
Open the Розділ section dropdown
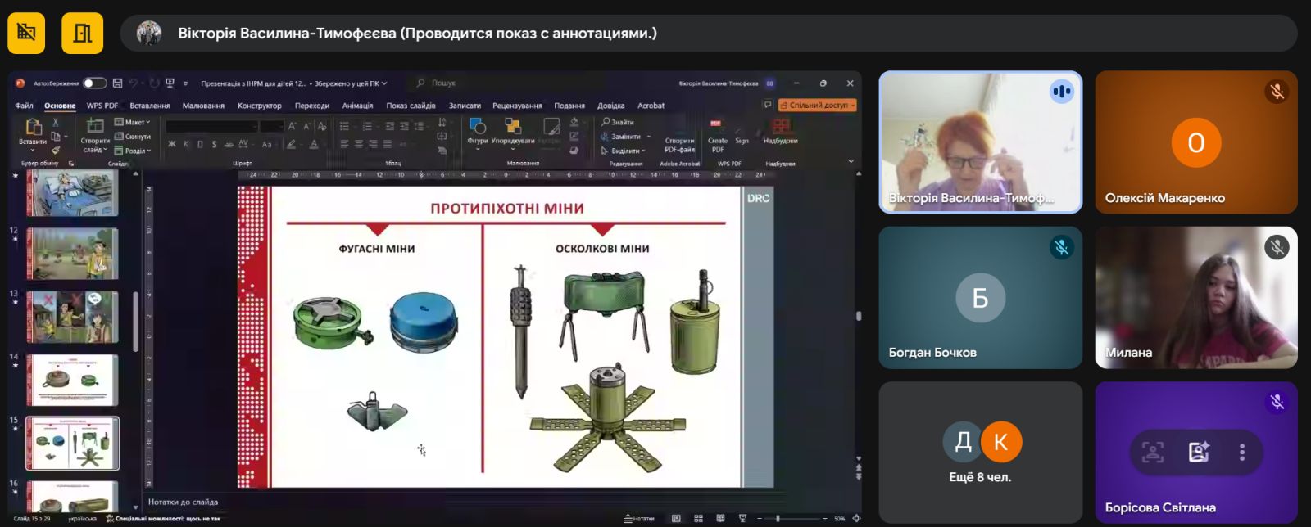click(x=134, y=151)
